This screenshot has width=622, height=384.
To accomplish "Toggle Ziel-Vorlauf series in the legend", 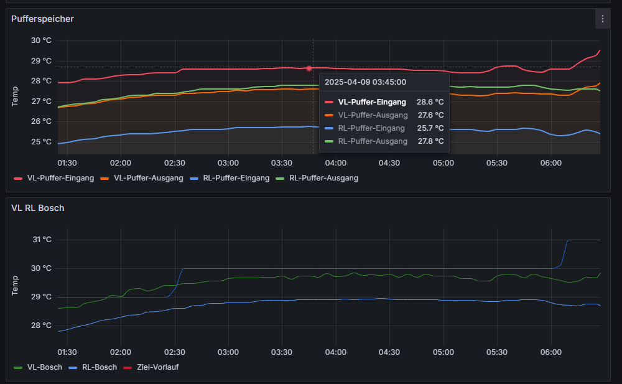I will click(x=157, y=367).
